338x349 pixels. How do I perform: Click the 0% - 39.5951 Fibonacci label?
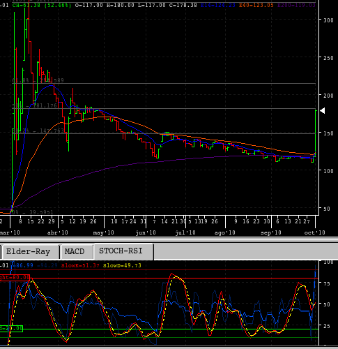[33, 212]
